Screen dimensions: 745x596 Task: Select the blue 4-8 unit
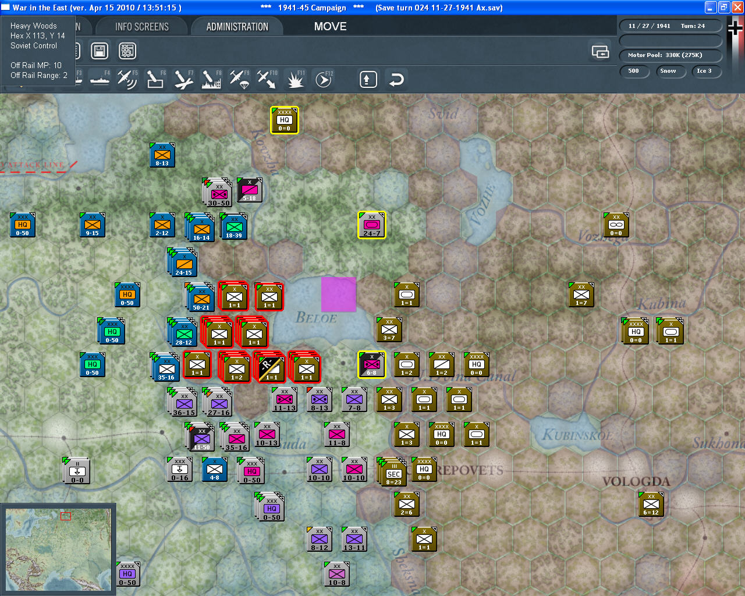point(214,469)
